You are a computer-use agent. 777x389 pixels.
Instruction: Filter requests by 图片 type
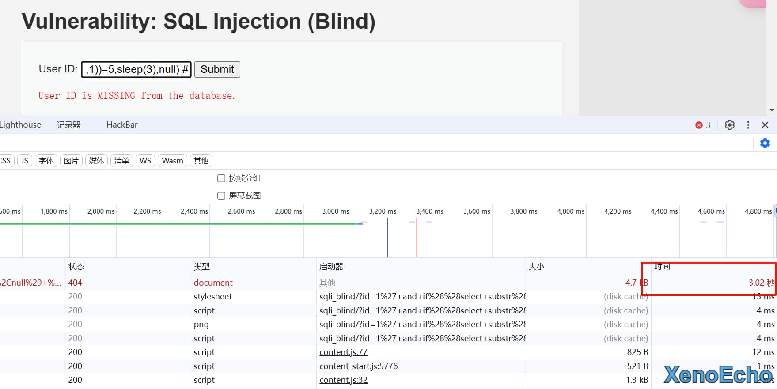71,161
